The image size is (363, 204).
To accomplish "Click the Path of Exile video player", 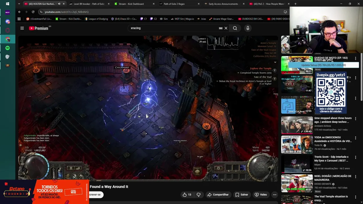I will (149, 108).
